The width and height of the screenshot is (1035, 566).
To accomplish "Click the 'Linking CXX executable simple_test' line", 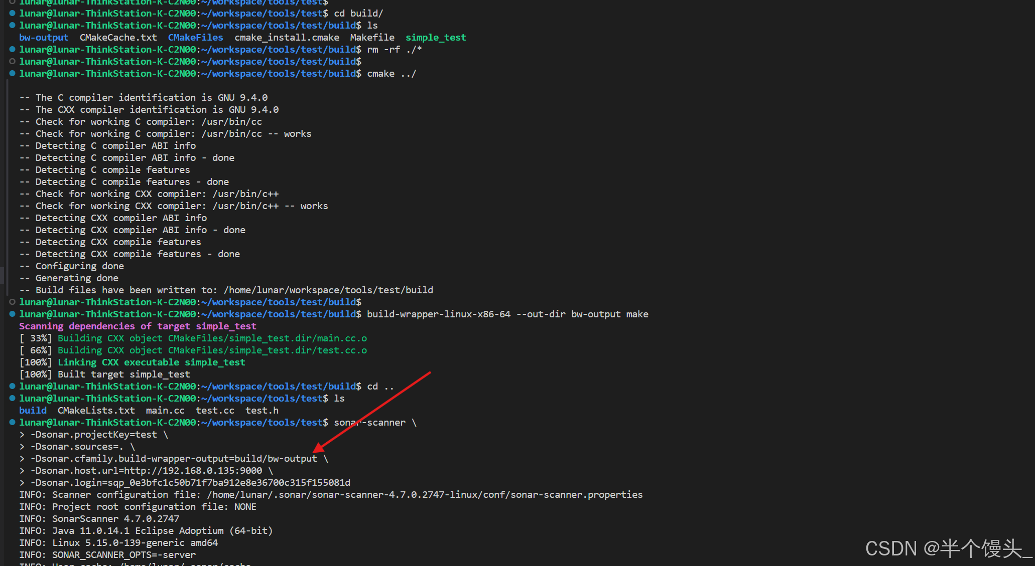I will (151, 362).
